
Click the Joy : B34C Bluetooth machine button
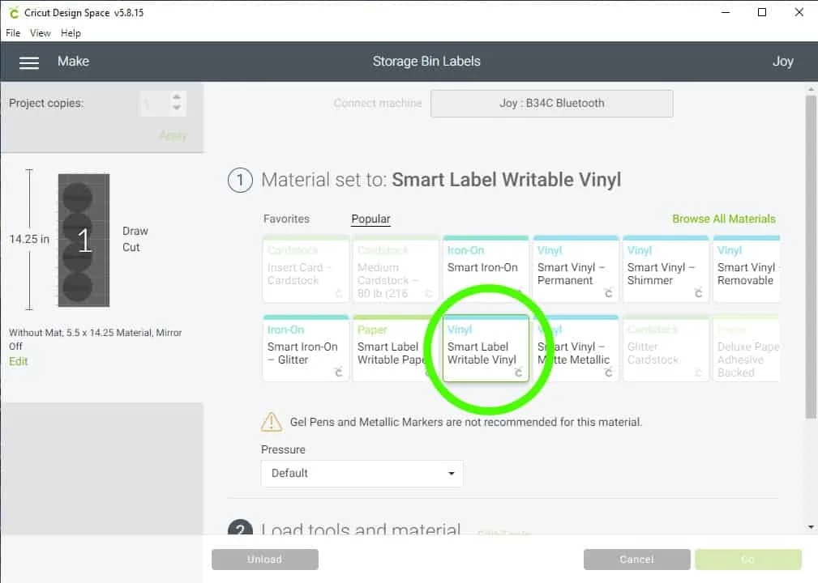tap(552, 103)
